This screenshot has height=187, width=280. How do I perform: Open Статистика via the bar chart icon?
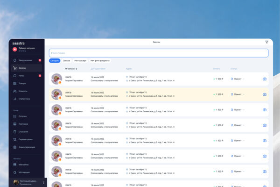15,99
